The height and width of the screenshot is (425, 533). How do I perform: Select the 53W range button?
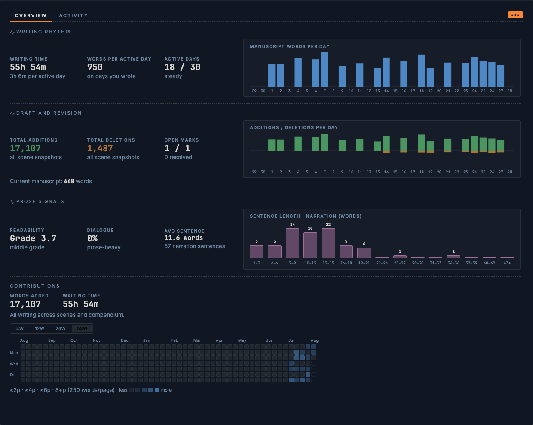pyautogui.click(x=82, y=328)
